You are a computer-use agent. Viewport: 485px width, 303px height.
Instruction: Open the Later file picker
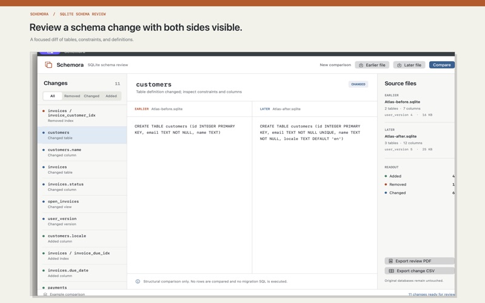point(409,65)
